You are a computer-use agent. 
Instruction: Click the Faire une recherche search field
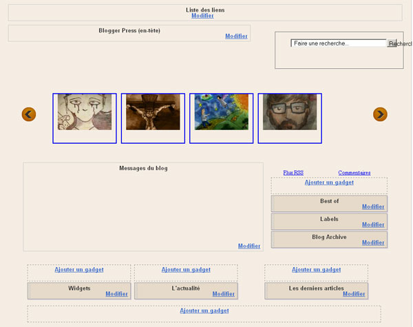[x=339, y=43]
